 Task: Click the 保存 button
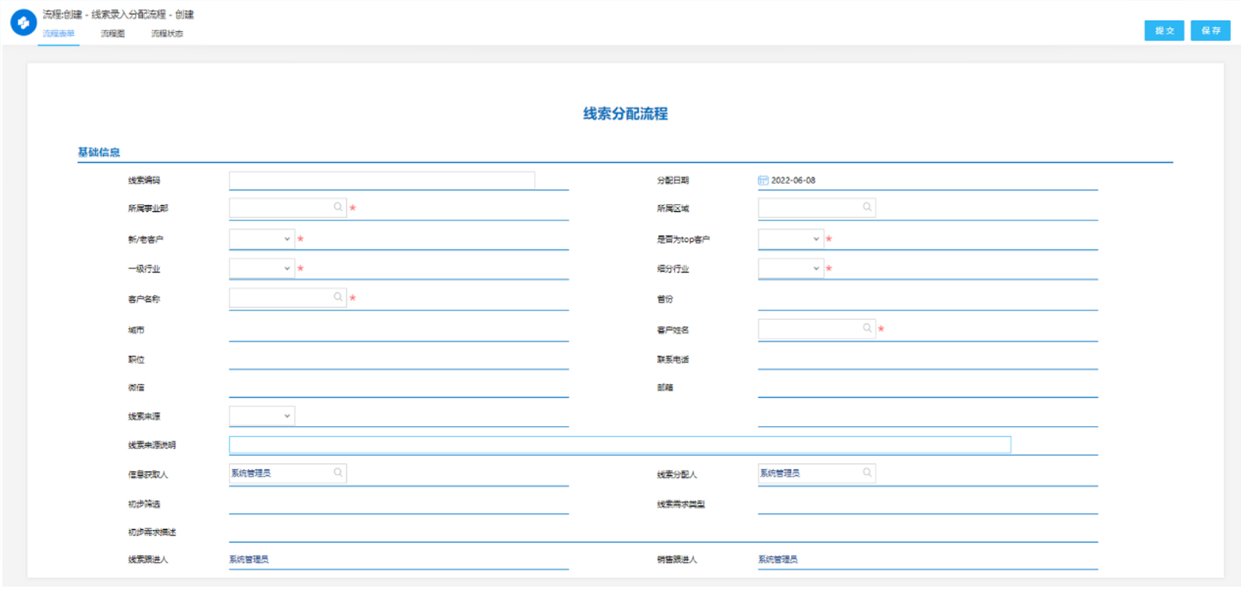coord(1210,30)
